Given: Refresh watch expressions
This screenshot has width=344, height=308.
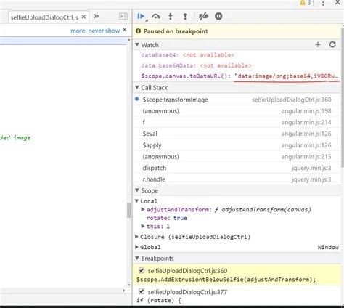Looking at the screenshot, I should (332, 44).
